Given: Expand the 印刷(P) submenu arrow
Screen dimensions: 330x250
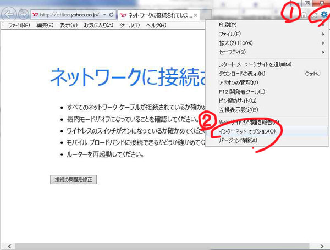Looking at the screenshot, I should pyautogui.click(x=323, y=25).
